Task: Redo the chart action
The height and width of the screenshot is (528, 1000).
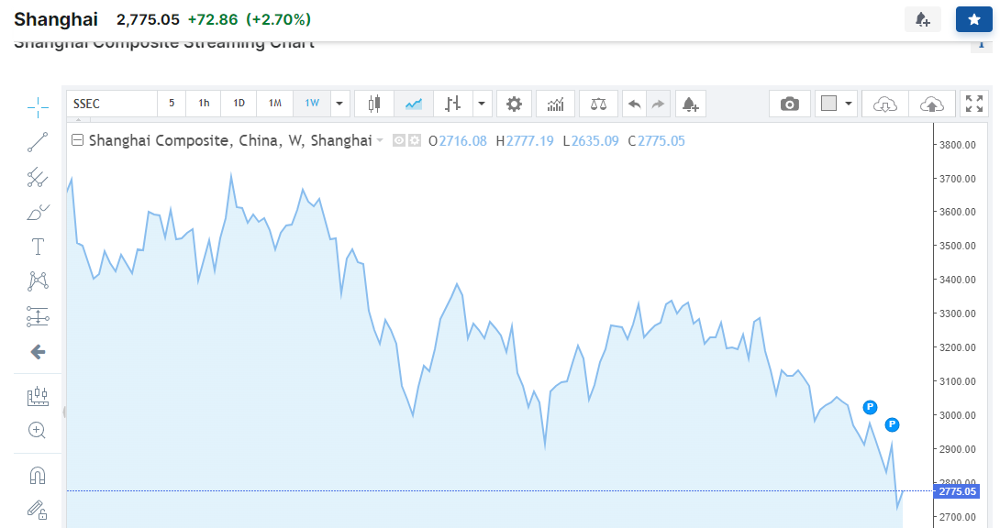Action: click(x=658, y=104)
